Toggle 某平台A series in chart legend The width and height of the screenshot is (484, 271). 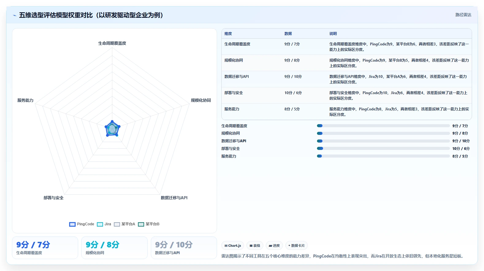coord(124,224)
